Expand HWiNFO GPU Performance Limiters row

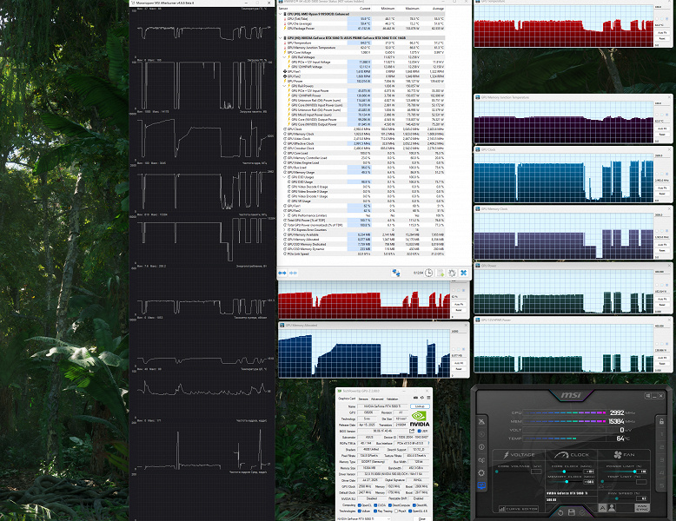pyautogui.click(x=284, y=215)
